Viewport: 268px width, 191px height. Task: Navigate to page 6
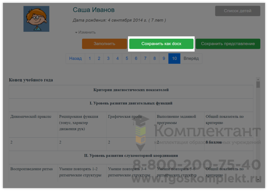136,58
